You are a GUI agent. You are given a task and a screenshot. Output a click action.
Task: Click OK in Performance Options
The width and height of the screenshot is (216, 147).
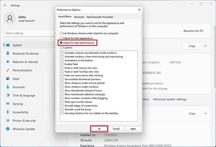pyautogui.click(x=99, y=129)
